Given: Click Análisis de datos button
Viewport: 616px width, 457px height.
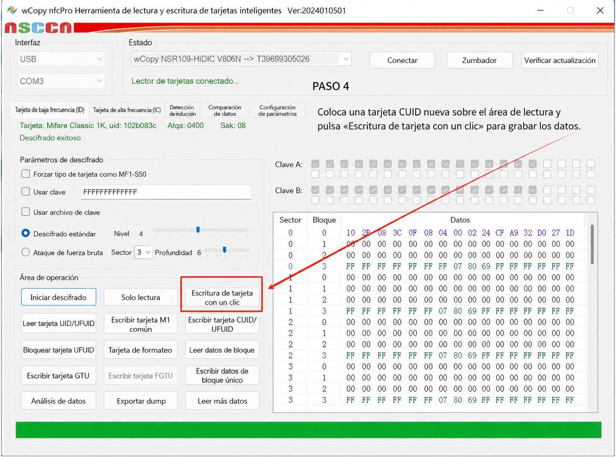Looking at the screenshot, I should (x=58, y=401).
